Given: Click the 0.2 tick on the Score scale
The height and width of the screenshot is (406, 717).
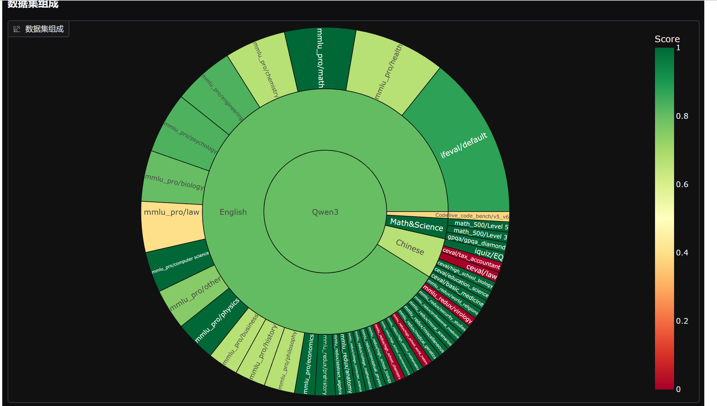Looking at the screenshot, I should click(682, 321).
